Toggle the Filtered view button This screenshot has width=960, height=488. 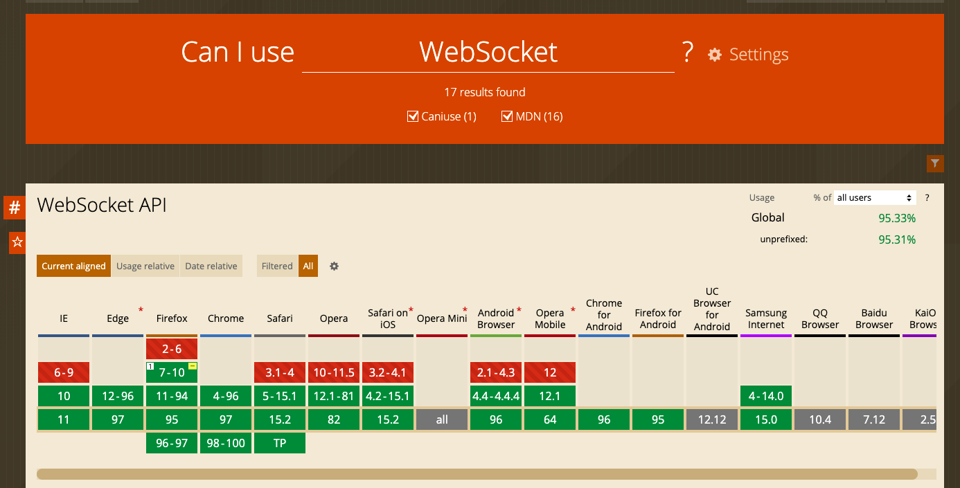(276, 266)
